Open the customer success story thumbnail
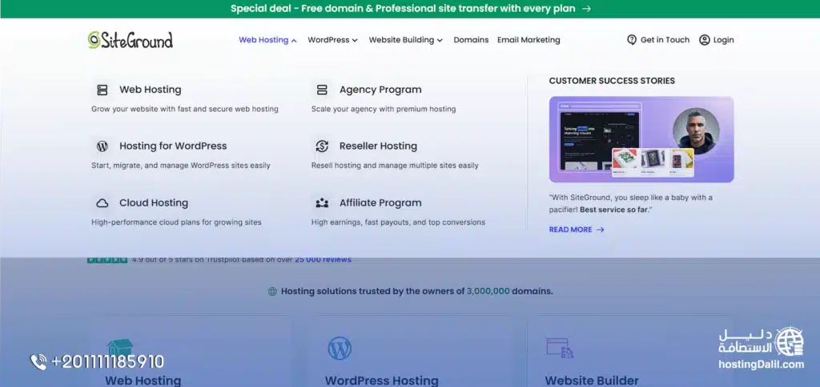The height and width of the screenshot is (387, 820). (x=641, y=139)
